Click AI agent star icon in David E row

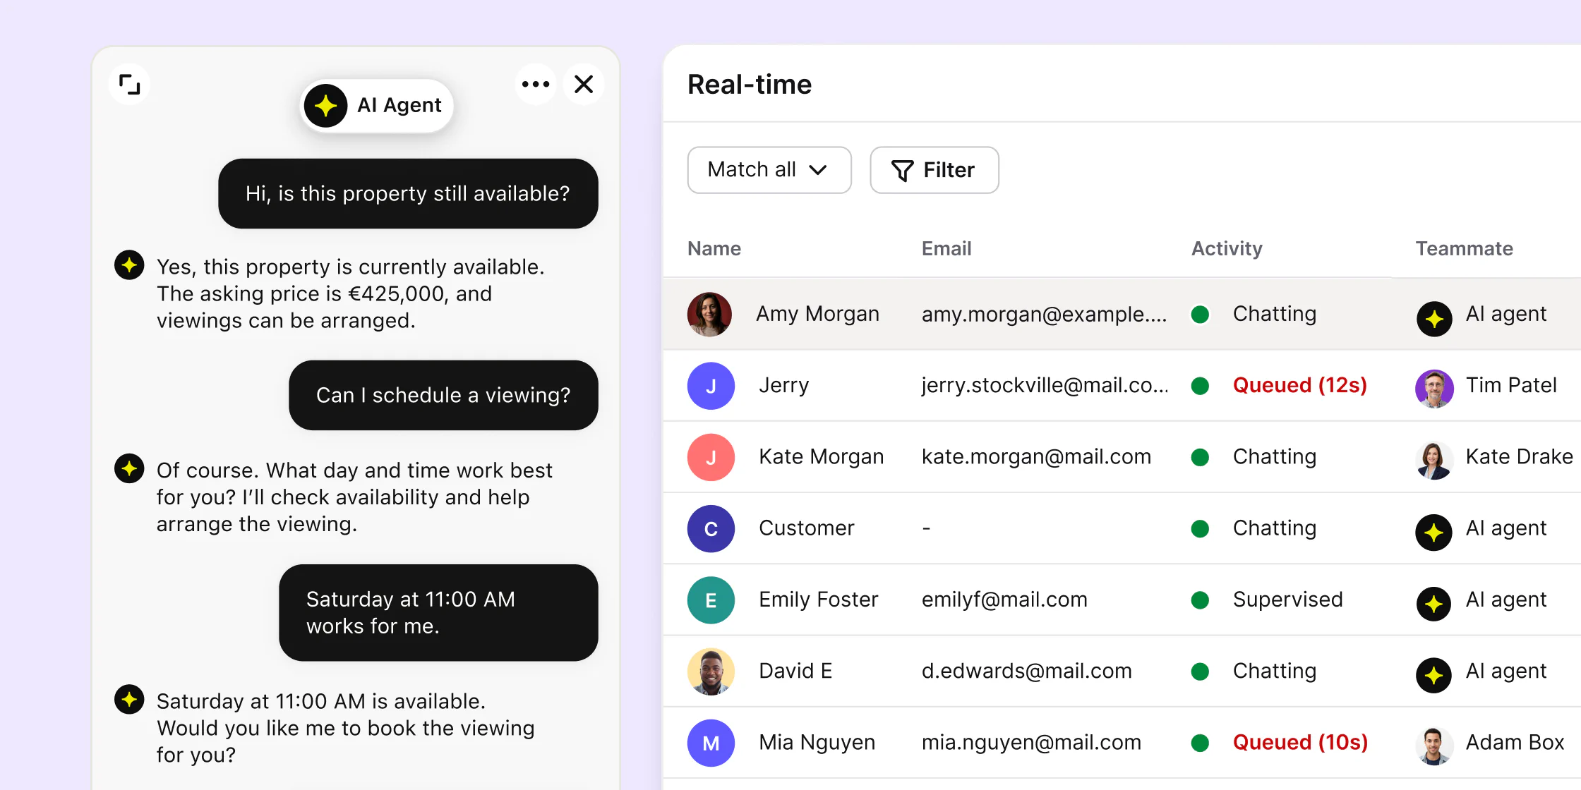(1434, 675)
